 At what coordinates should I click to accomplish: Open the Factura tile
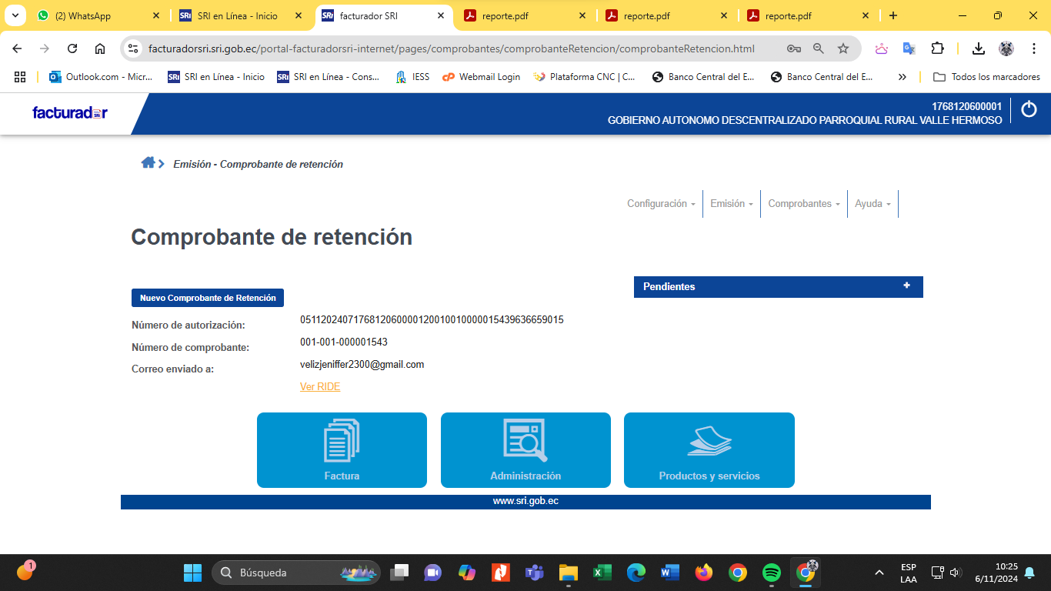(342, 450)
